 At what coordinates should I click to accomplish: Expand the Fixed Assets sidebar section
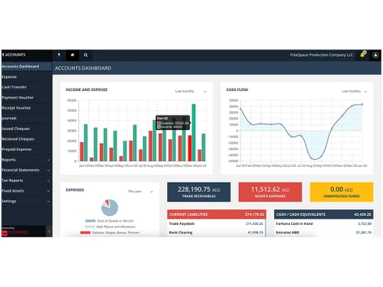tap(27, 191)
